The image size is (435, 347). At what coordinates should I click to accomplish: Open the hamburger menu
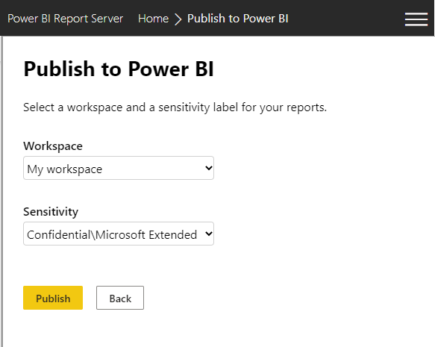(x=416, y=19)
